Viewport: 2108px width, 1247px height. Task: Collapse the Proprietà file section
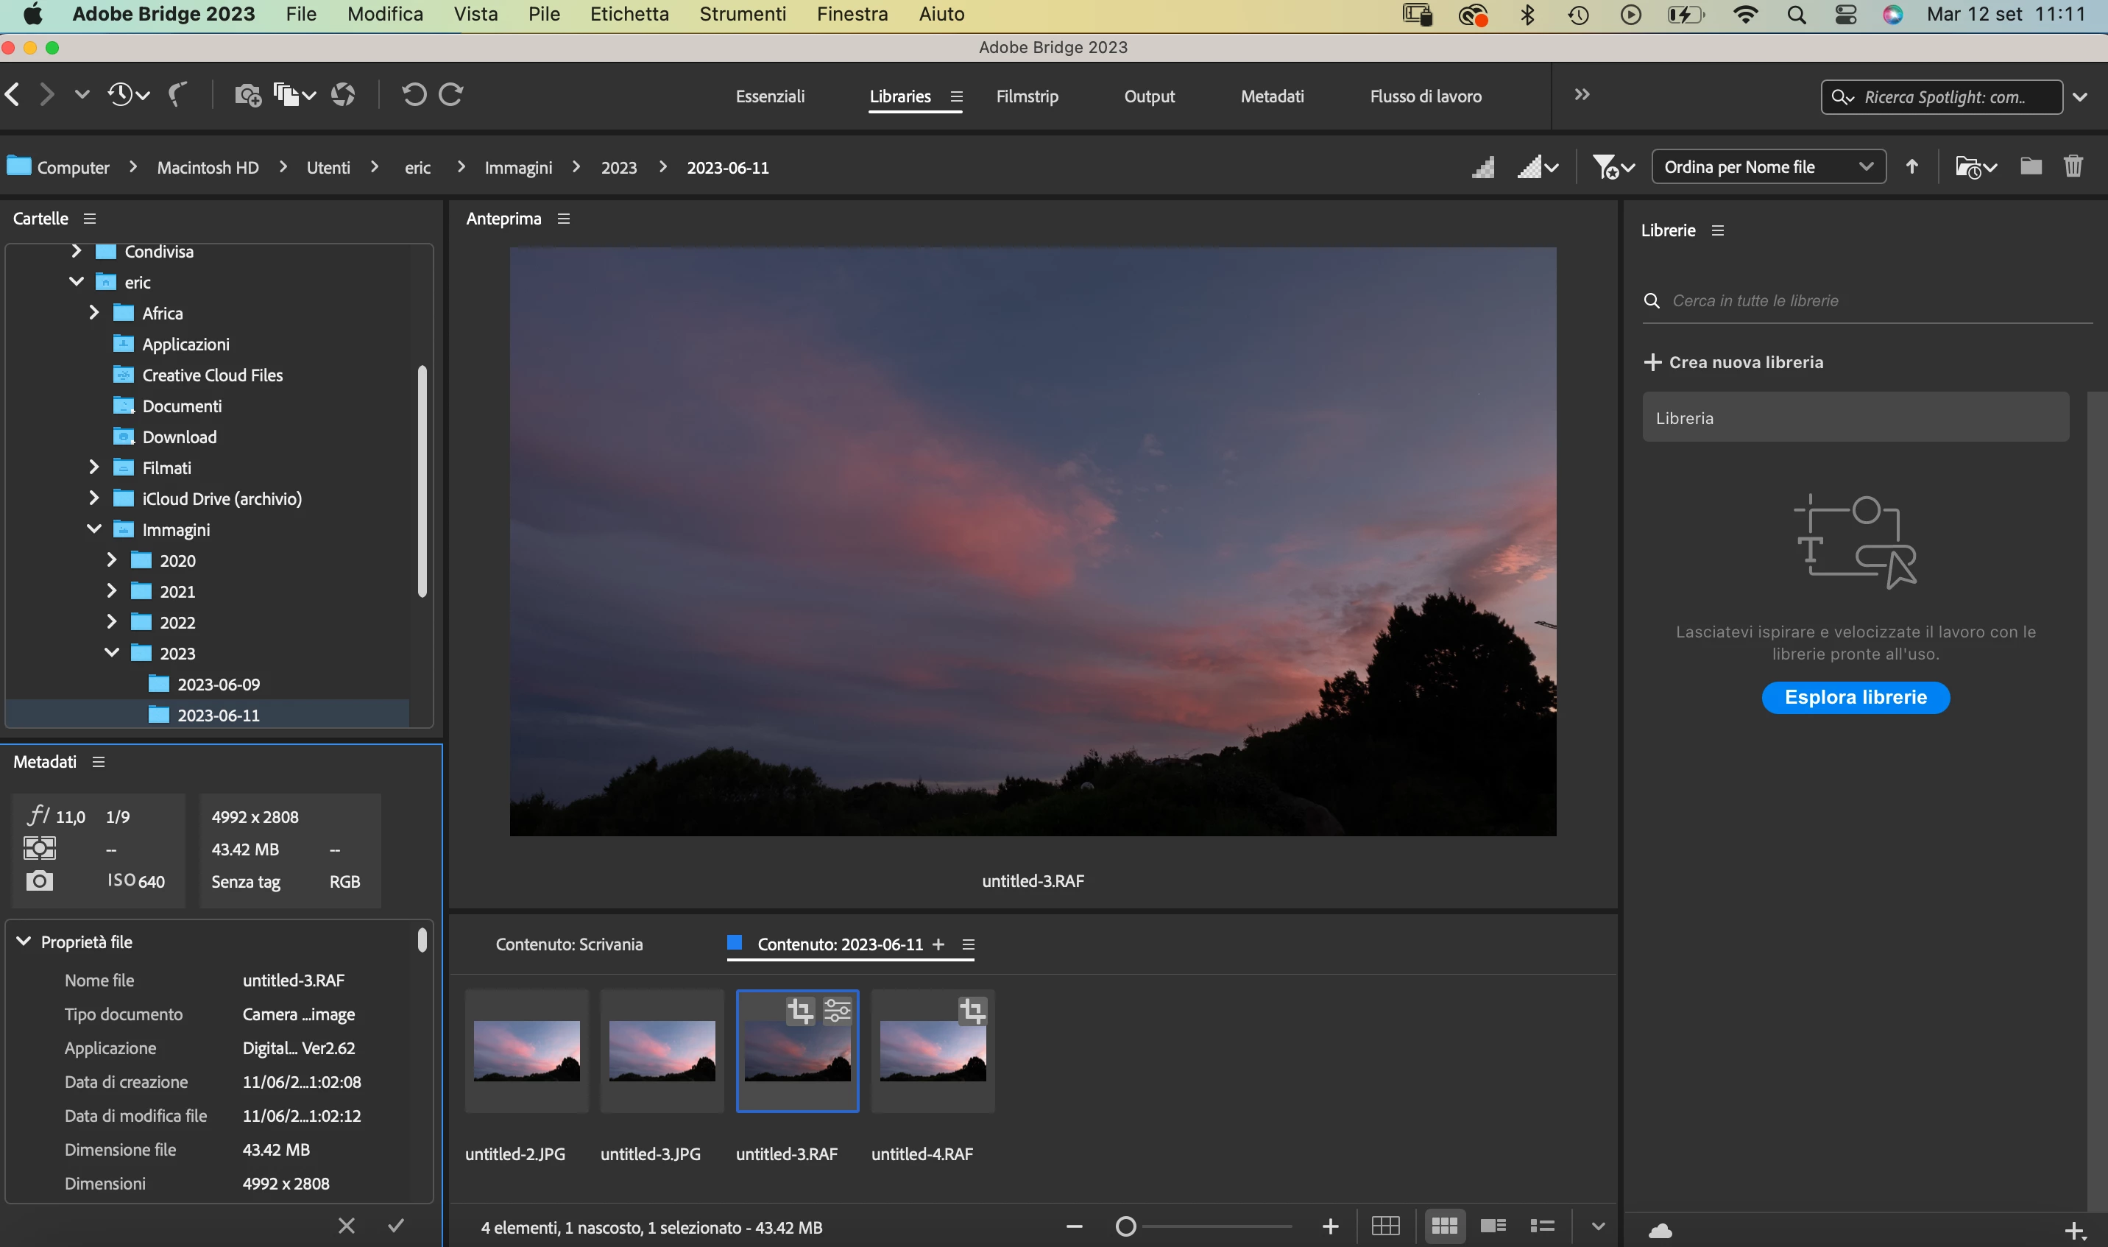point(24,941)
